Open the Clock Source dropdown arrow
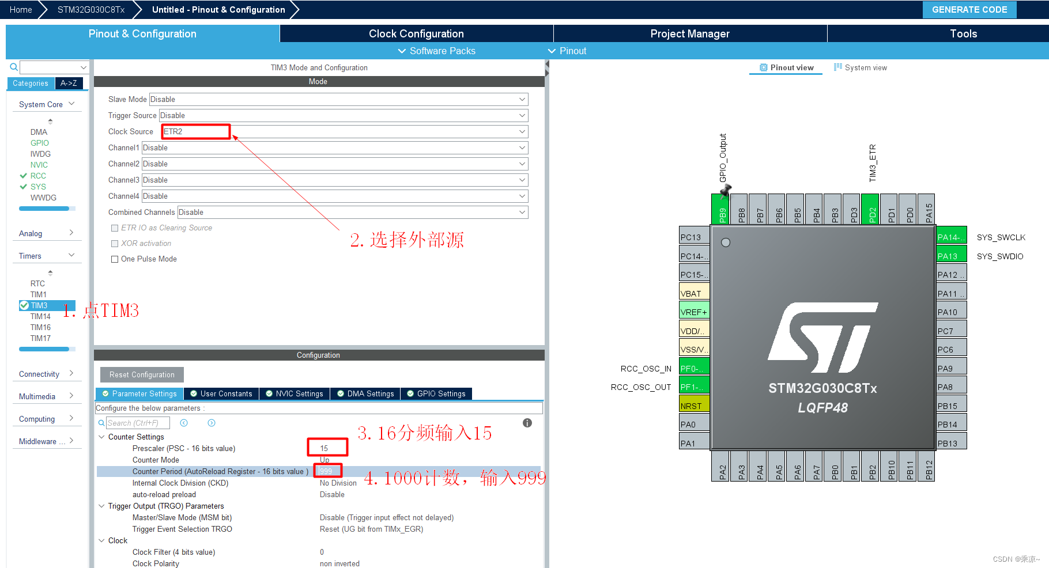The width and height of the screenshot is (1049, 568). point(522,131)
